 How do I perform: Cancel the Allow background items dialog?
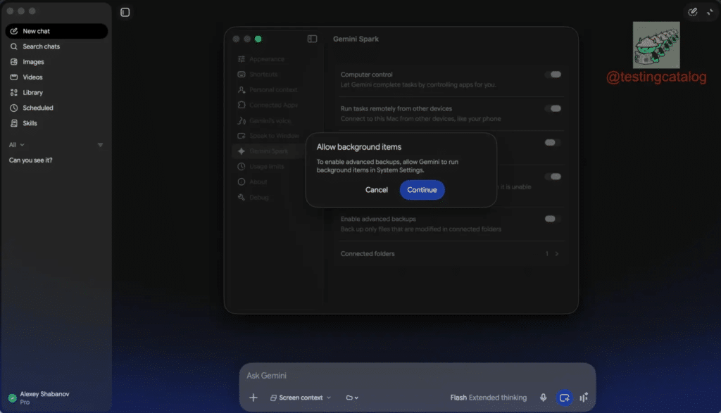coord(376,190)
